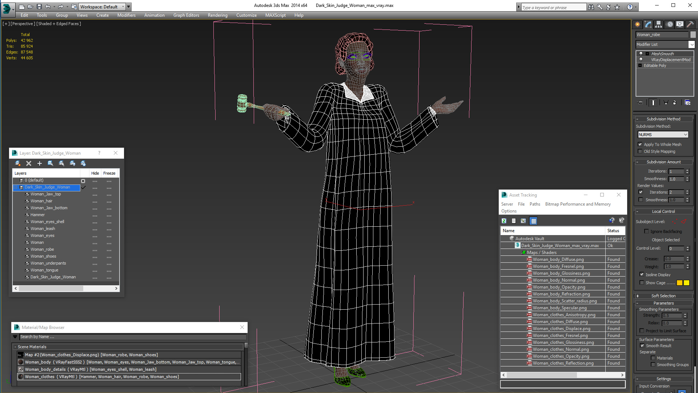Collapse the Dark_Skin_Judge_Woman layer tree

[16, 187]
